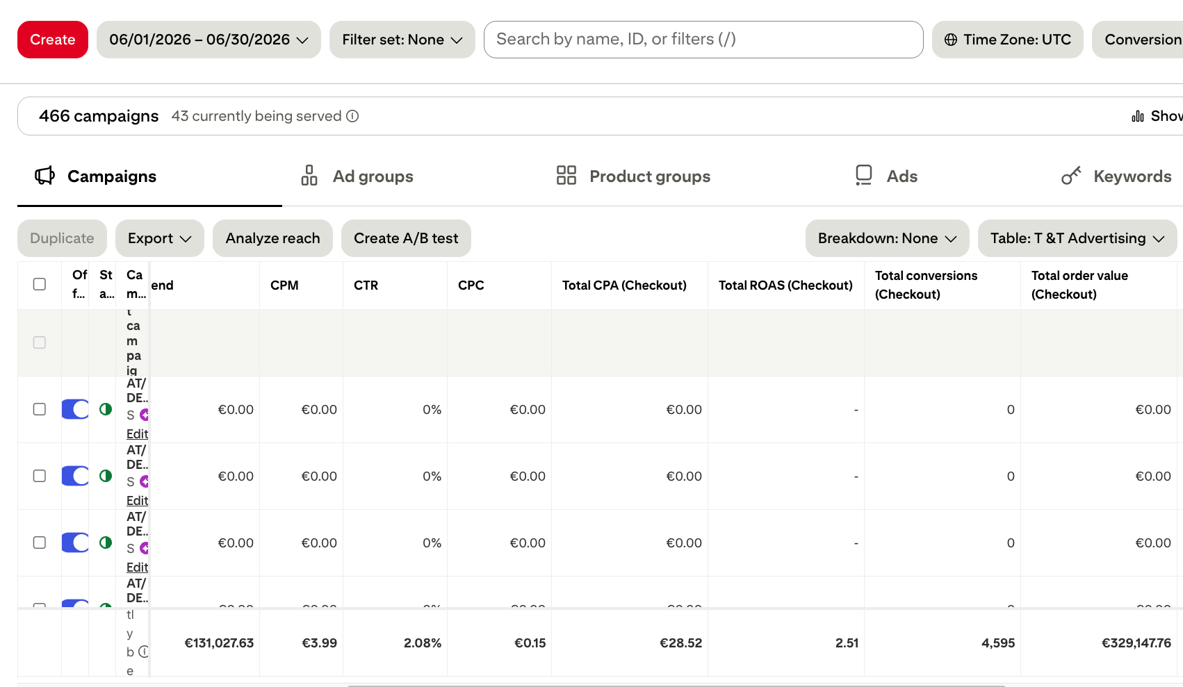Switch to the Campaigns tab
Image resolution: width=1183 pixels, height=687 pixels.
[149, 176]
